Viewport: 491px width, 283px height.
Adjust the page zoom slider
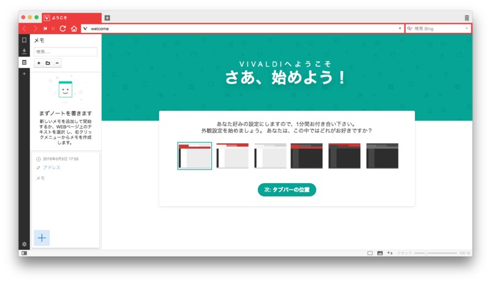tap(435, 253)
